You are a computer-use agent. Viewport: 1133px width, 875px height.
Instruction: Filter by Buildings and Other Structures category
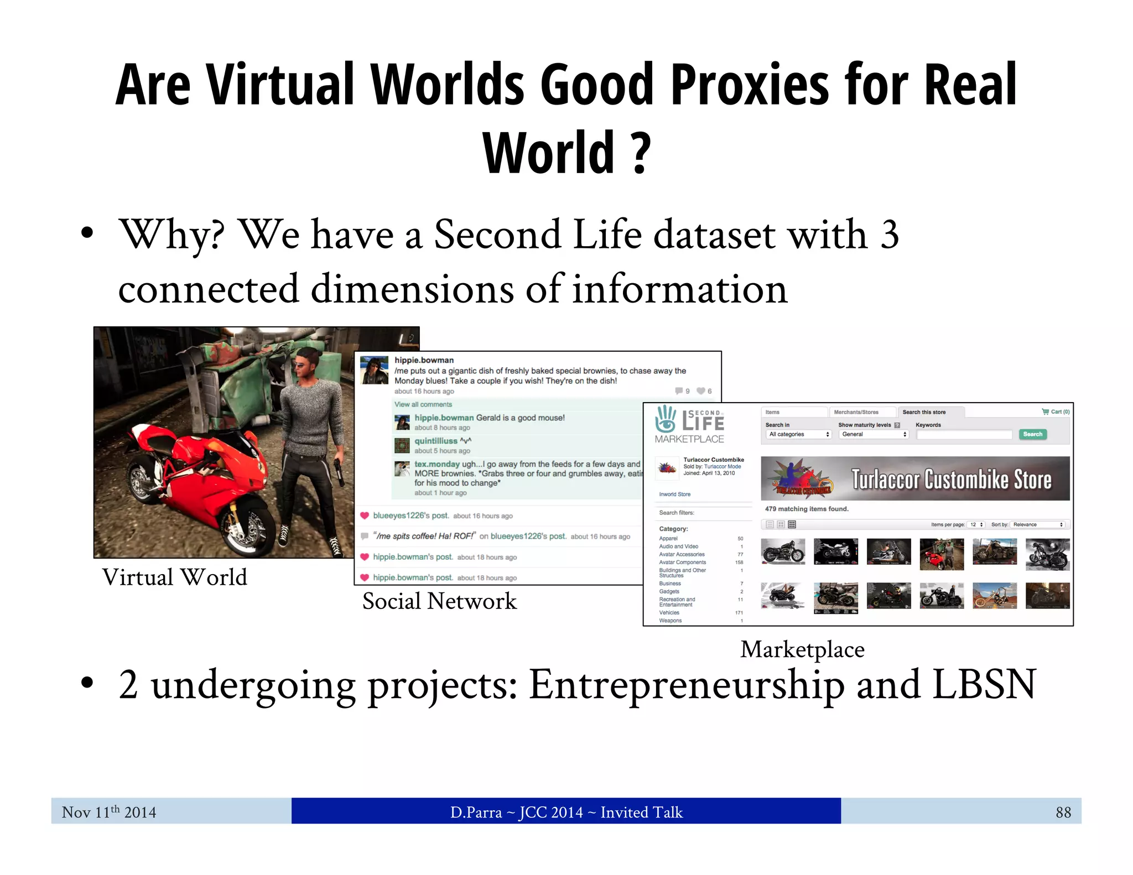point(682,572)
